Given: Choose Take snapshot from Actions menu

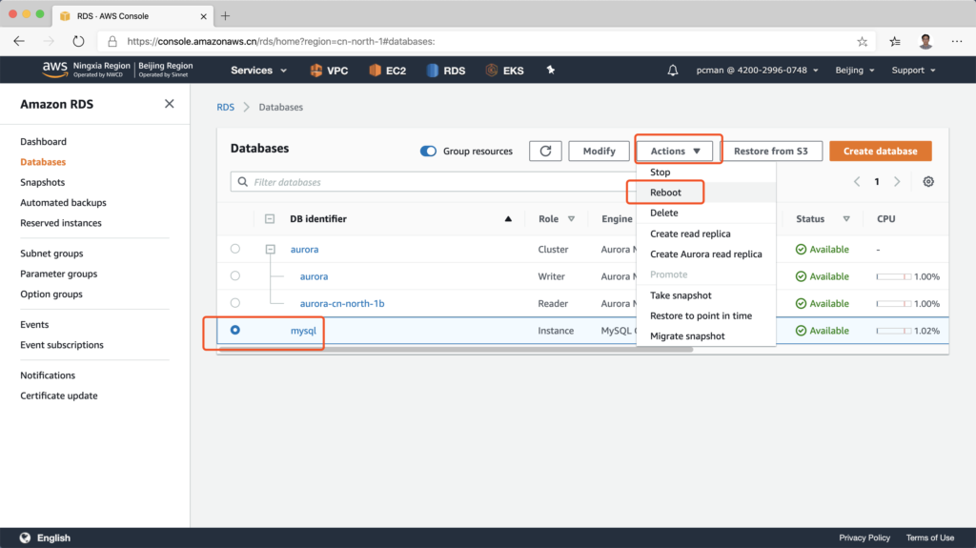Looking at the screenshot, I should pos(681,295).
